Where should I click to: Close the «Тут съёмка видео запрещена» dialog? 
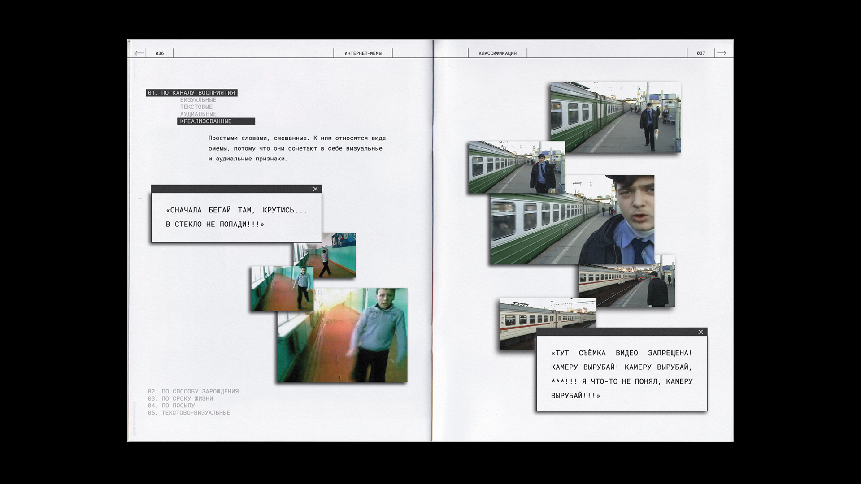click(x=700, y=332)
